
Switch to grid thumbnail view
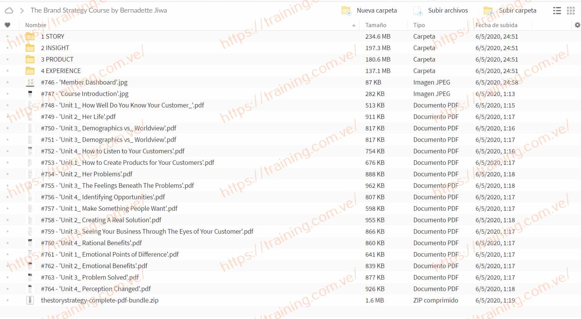coord(571,11)
